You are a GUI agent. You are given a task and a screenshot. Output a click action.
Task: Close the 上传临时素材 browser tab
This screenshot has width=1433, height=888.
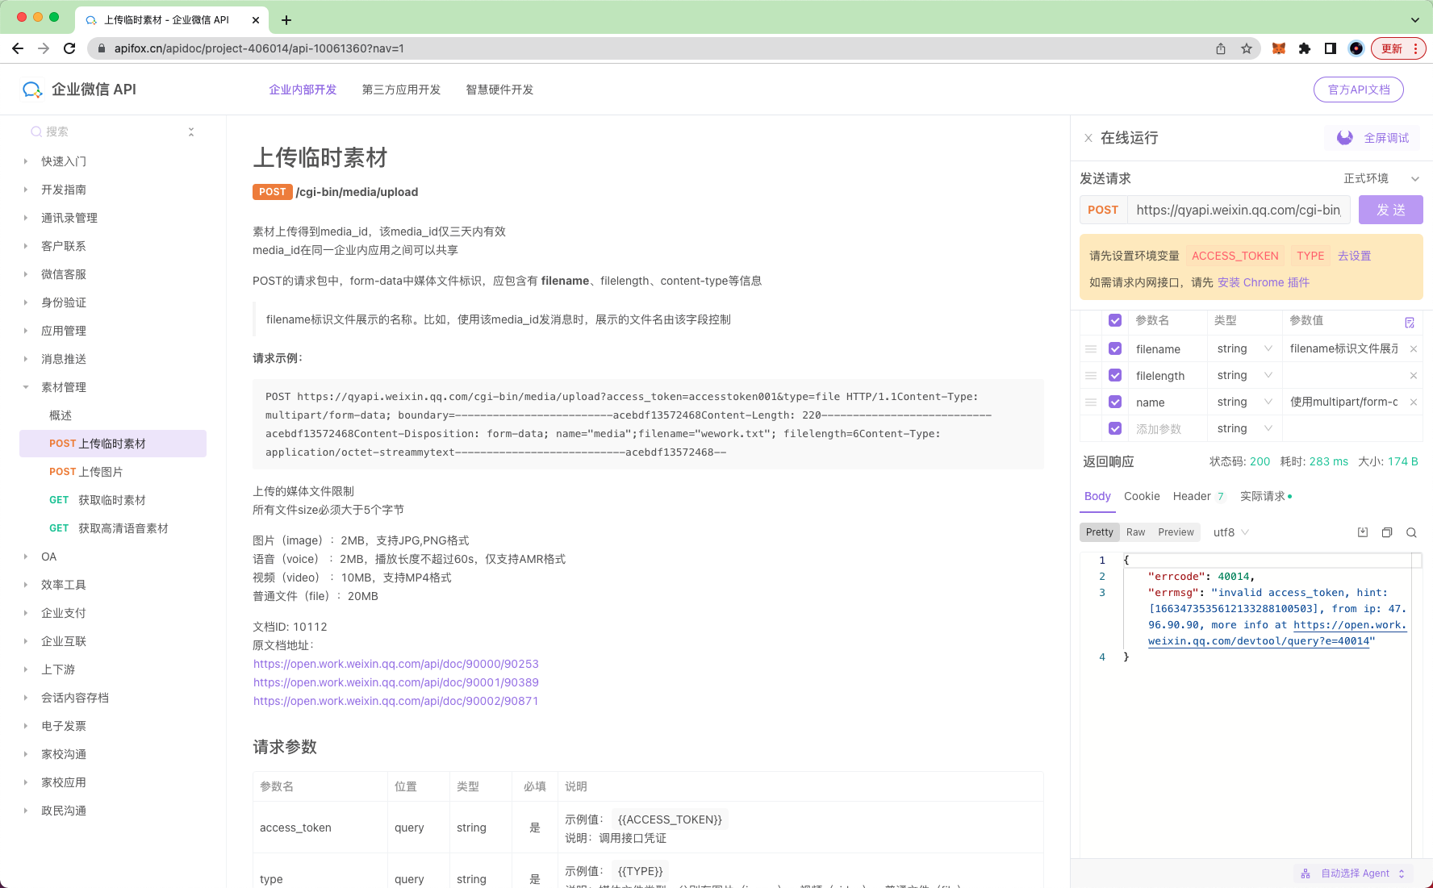click(256, 20)
